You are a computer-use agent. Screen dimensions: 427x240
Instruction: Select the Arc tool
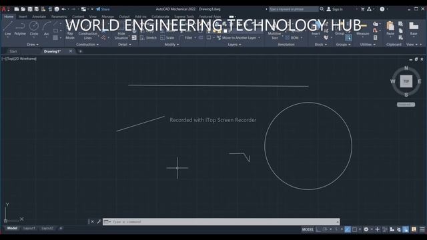tap(47, 29)
